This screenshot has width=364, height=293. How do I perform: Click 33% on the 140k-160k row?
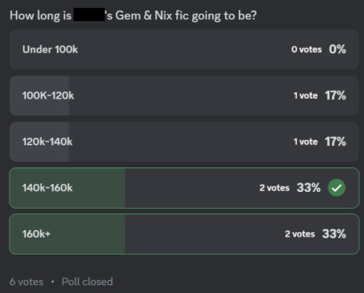pos(308,188)
